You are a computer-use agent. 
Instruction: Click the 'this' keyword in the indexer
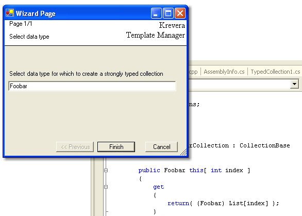pos(196,170)
